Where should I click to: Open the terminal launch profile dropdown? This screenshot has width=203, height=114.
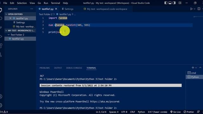[196, 68]
